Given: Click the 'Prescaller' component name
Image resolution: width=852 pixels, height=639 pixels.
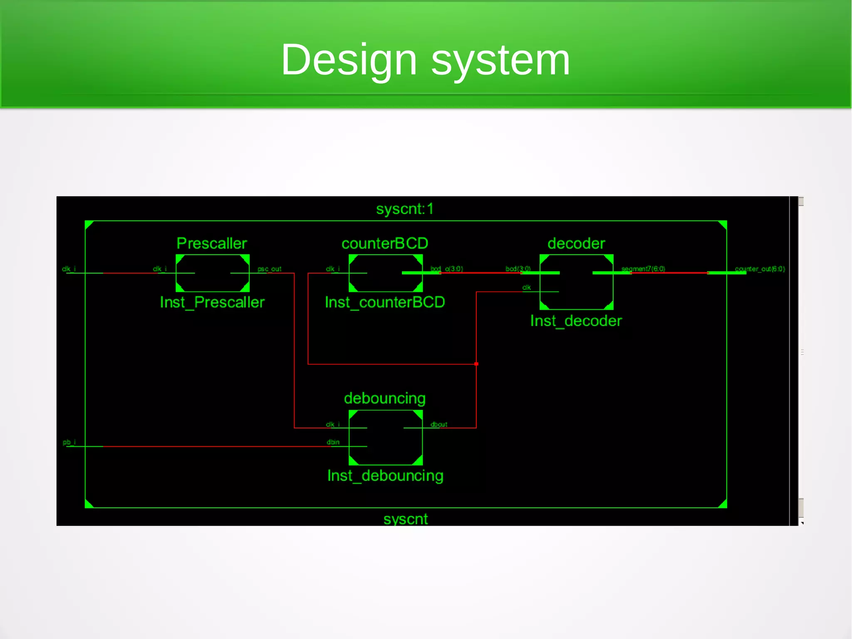Looking at the screenshot, I should coord(212,244).
